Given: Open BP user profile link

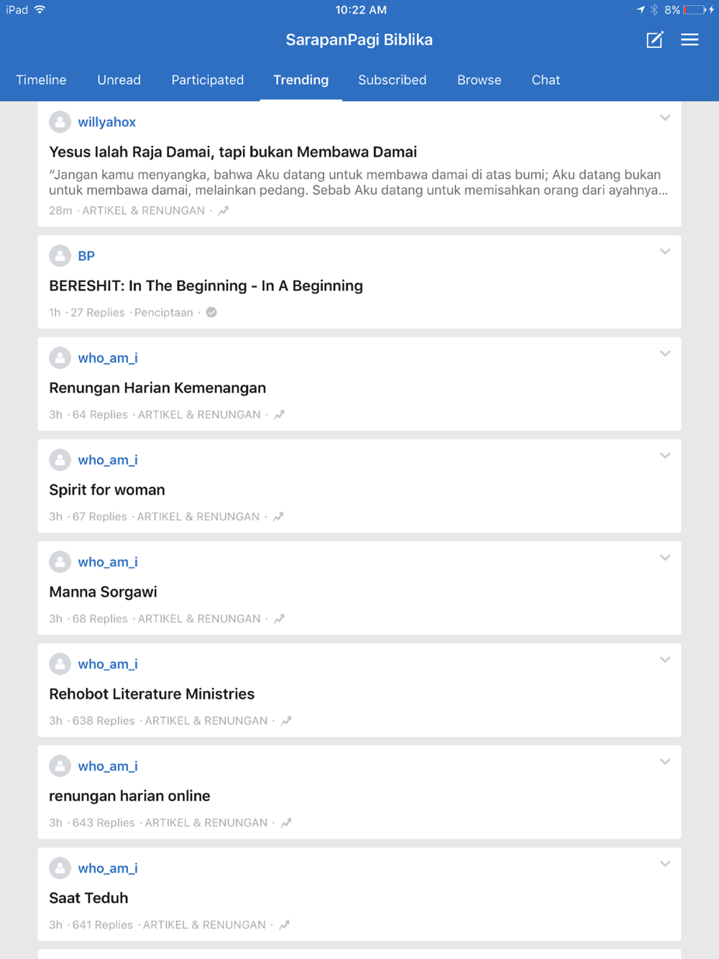Looking at the screenshot, I should 86,256.
